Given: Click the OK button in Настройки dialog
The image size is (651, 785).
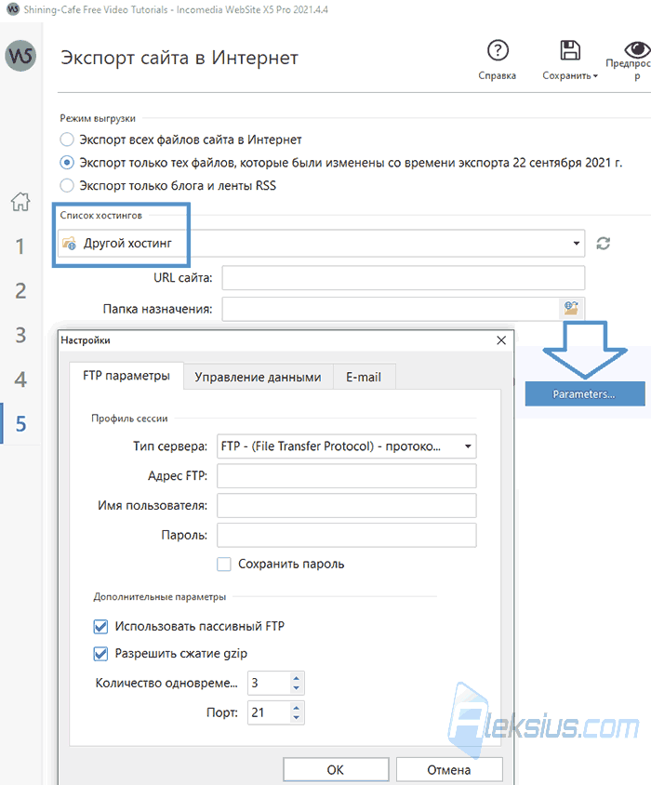Looking at the screenshot, I should [x=336, y=770].
